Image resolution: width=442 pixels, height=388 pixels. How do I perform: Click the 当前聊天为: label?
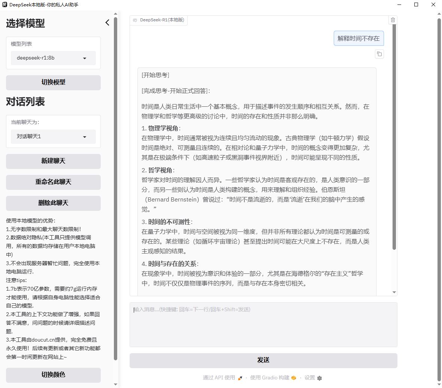click(25, 122)
